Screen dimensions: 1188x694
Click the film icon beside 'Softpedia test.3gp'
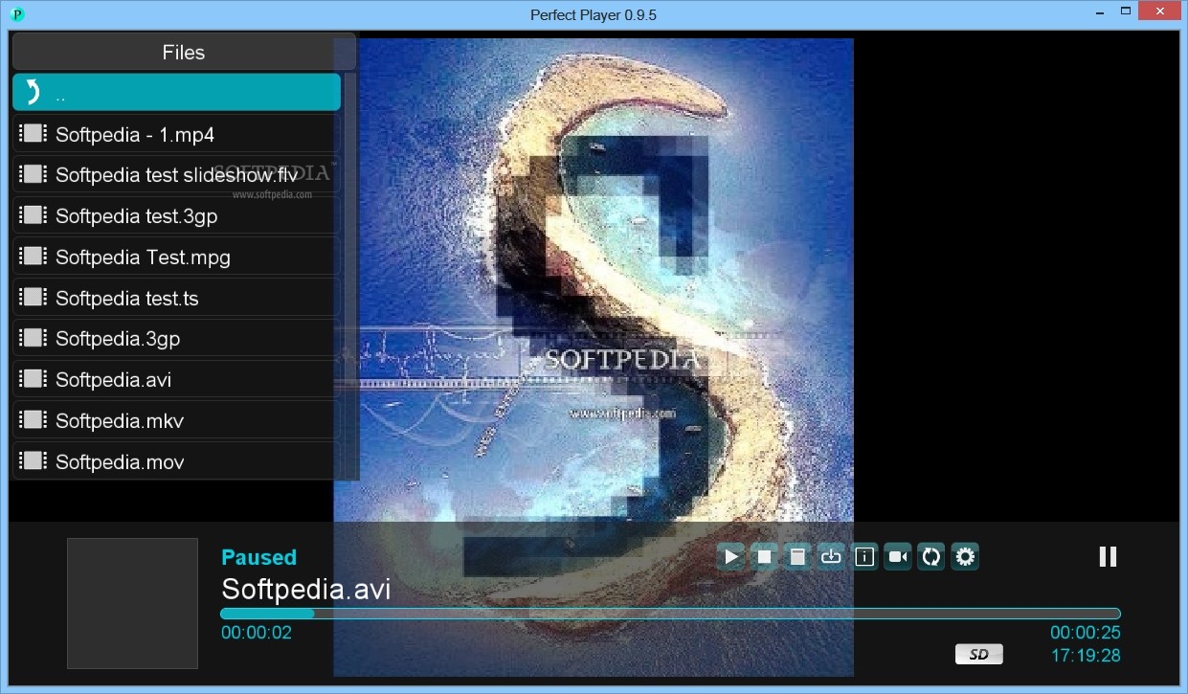(x=34, y=215)
